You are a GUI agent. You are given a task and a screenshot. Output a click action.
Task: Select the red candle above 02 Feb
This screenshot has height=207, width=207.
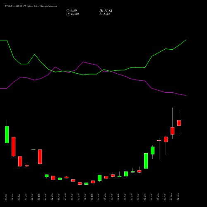pyautogui.click(x=40, y=156)
